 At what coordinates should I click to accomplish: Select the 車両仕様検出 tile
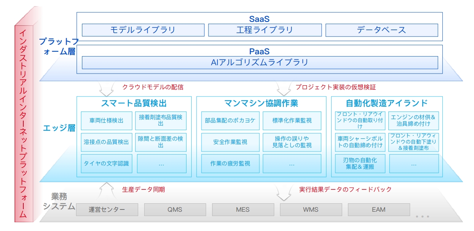(106, 121)
